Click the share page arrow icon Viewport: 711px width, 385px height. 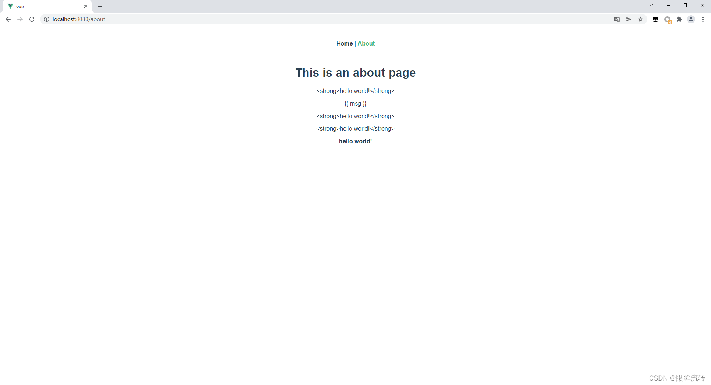pyautogui.click(x=629, y=19)
